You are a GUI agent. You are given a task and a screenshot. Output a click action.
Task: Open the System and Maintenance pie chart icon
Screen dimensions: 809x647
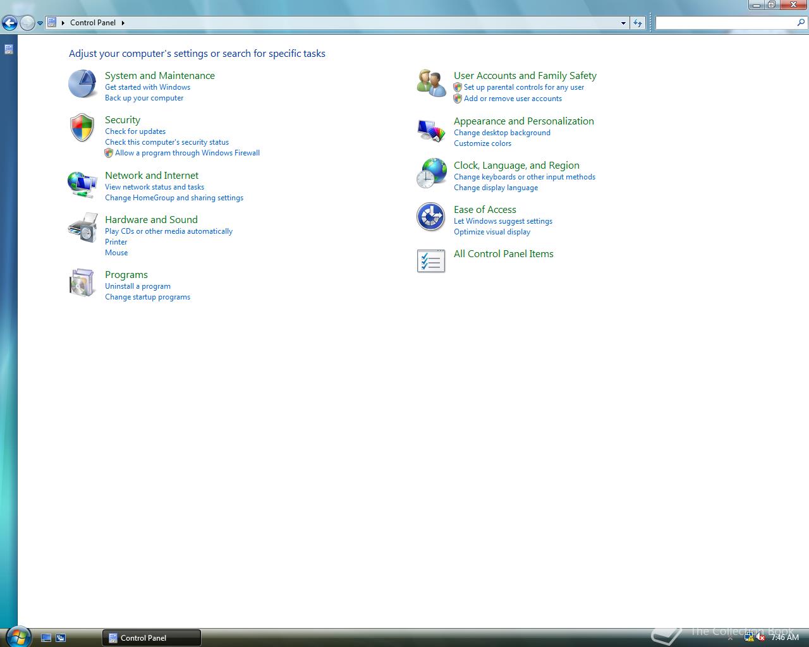pos(82,84)
